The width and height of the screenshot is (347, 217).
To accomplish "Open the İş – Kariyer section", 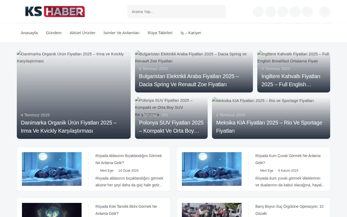I will pyautogui.click(x=191, y=33).
